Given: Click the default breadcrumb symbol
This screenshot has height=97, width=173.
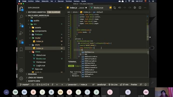Looking at the screenshot, I should [x=99, y=12].
